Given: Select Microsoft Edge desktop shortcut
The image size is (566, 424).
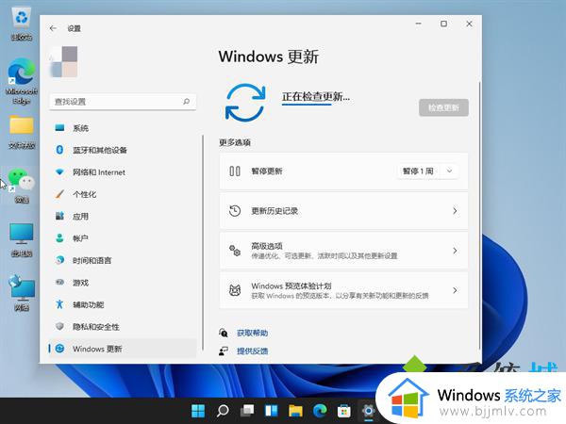Looking at the screenshot, I should click(x=22, y=81).
